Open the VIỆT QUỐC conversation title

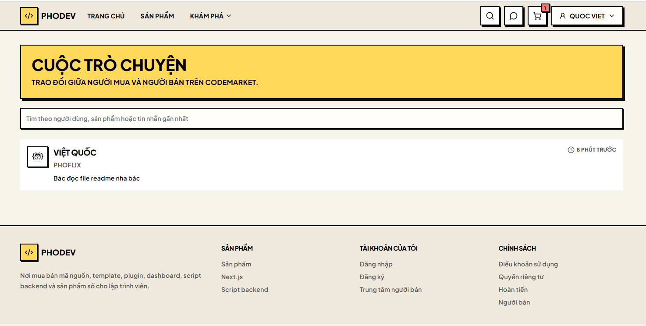[75, 152]
